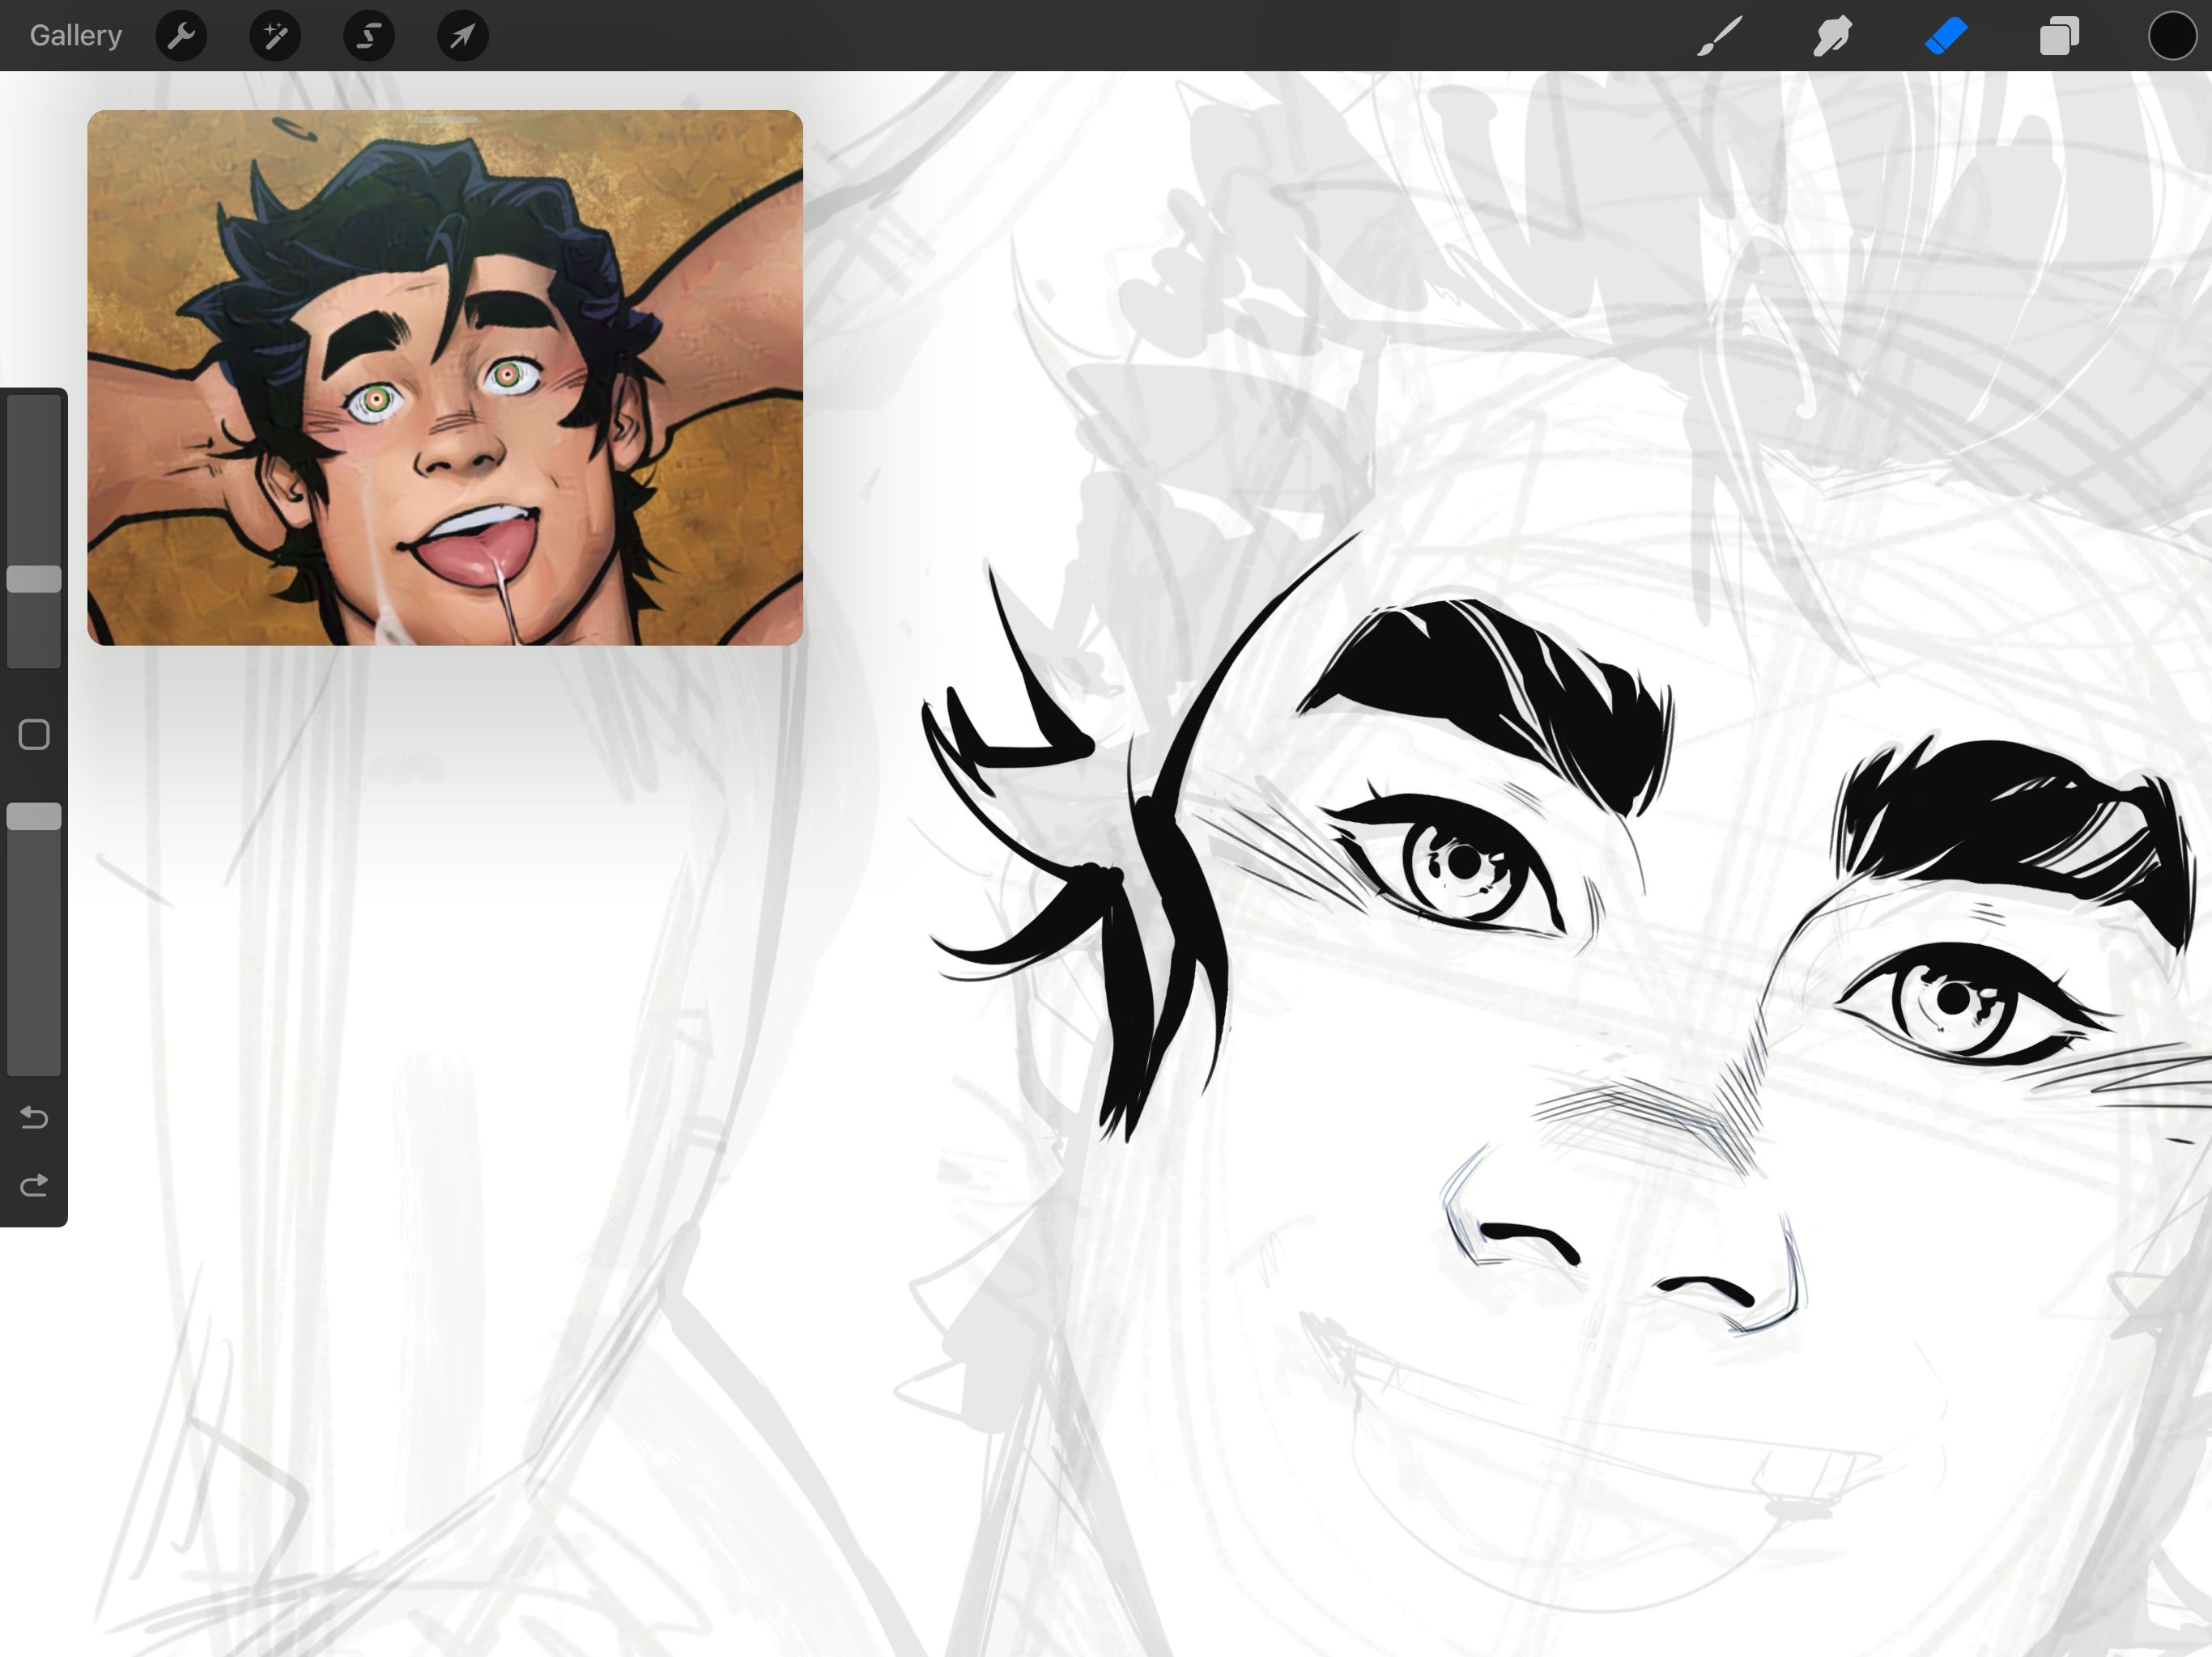Image resolution: width=2212 pixels, height=1657 pixels.
Task: Select the Eraser tool
Action: coord(1946,36)
